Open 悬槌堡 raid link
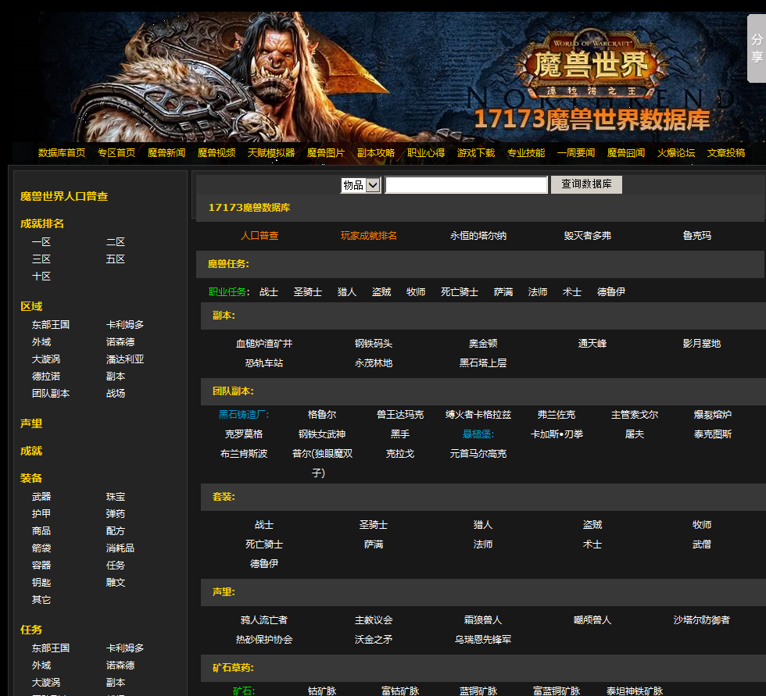 pyautogui.click(x=478, y=434)
